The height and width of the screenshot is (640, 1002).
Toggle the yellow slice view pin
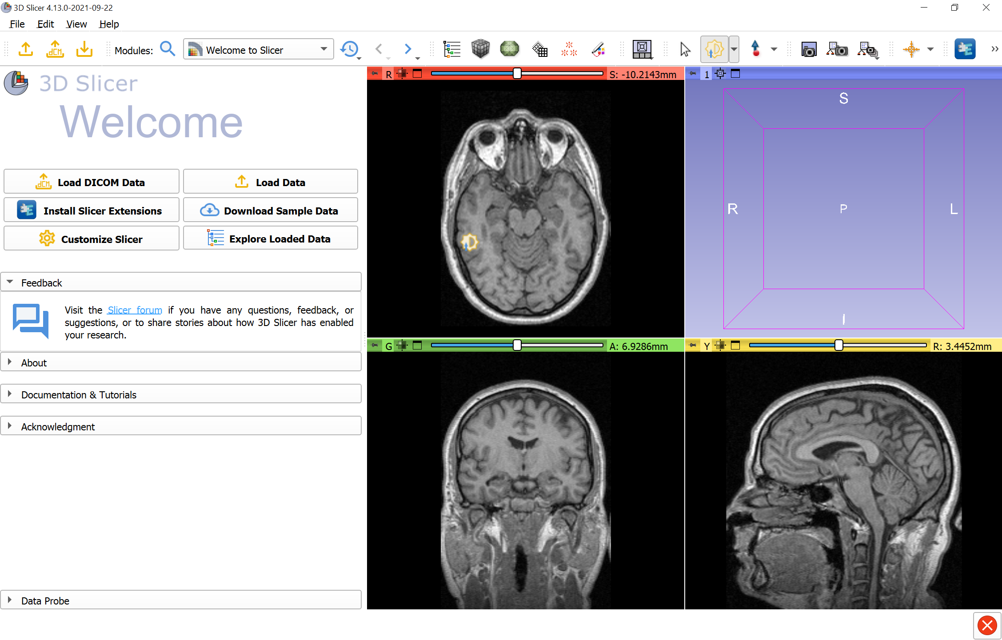click(x=693, y=346)
